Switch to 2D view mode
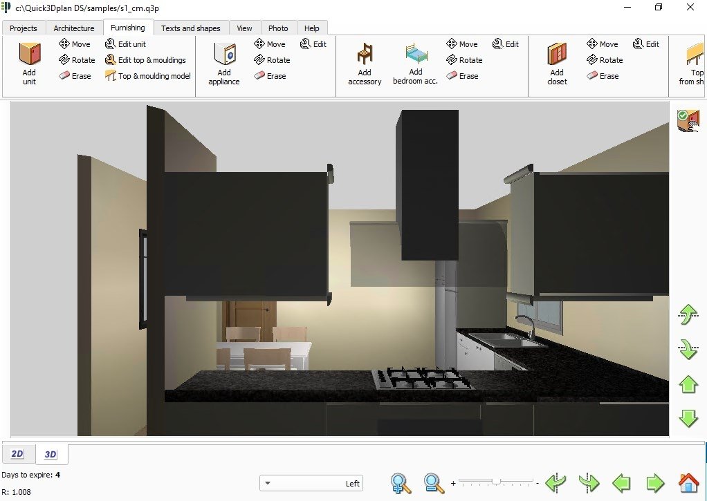707x501 pixels. (x=17, y=454)
